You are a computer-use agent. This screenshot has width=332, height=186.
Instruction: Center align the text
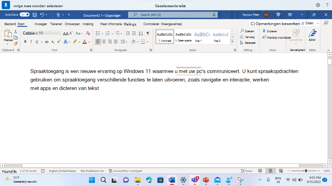click(x=104, y=42)
